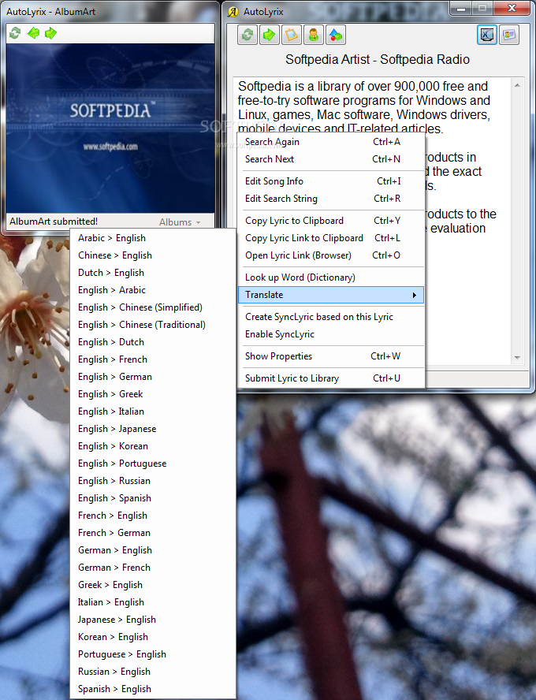Pick English > Chinese (Traditional)
Screen dimensions: 536x700
click(153, 325)
